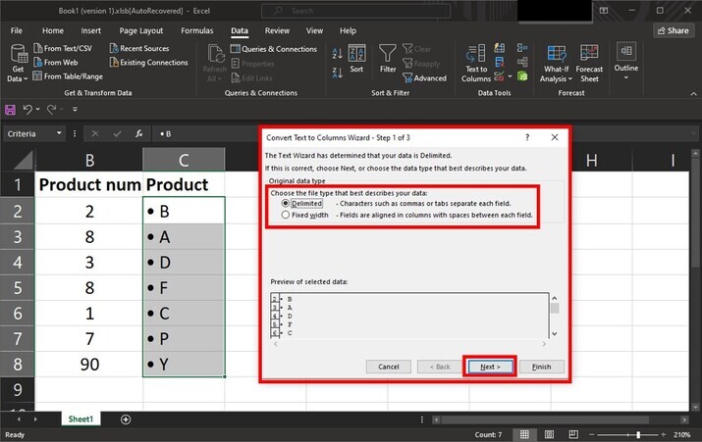Add a new sheet with plus
702x442 pixels.
tap(126, 419)
